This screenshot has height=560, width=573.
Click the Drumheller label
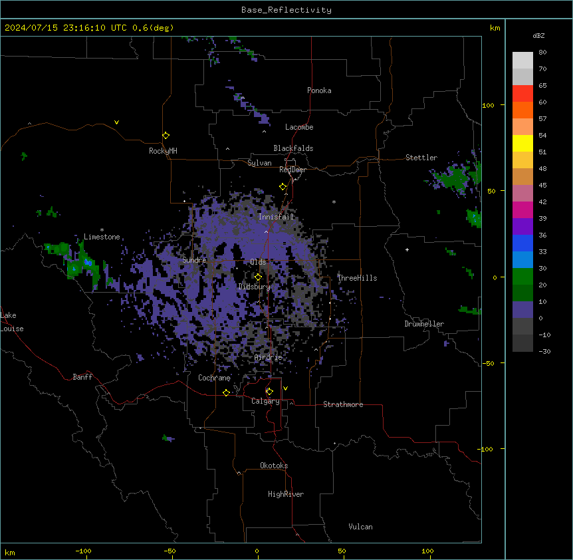424,324
